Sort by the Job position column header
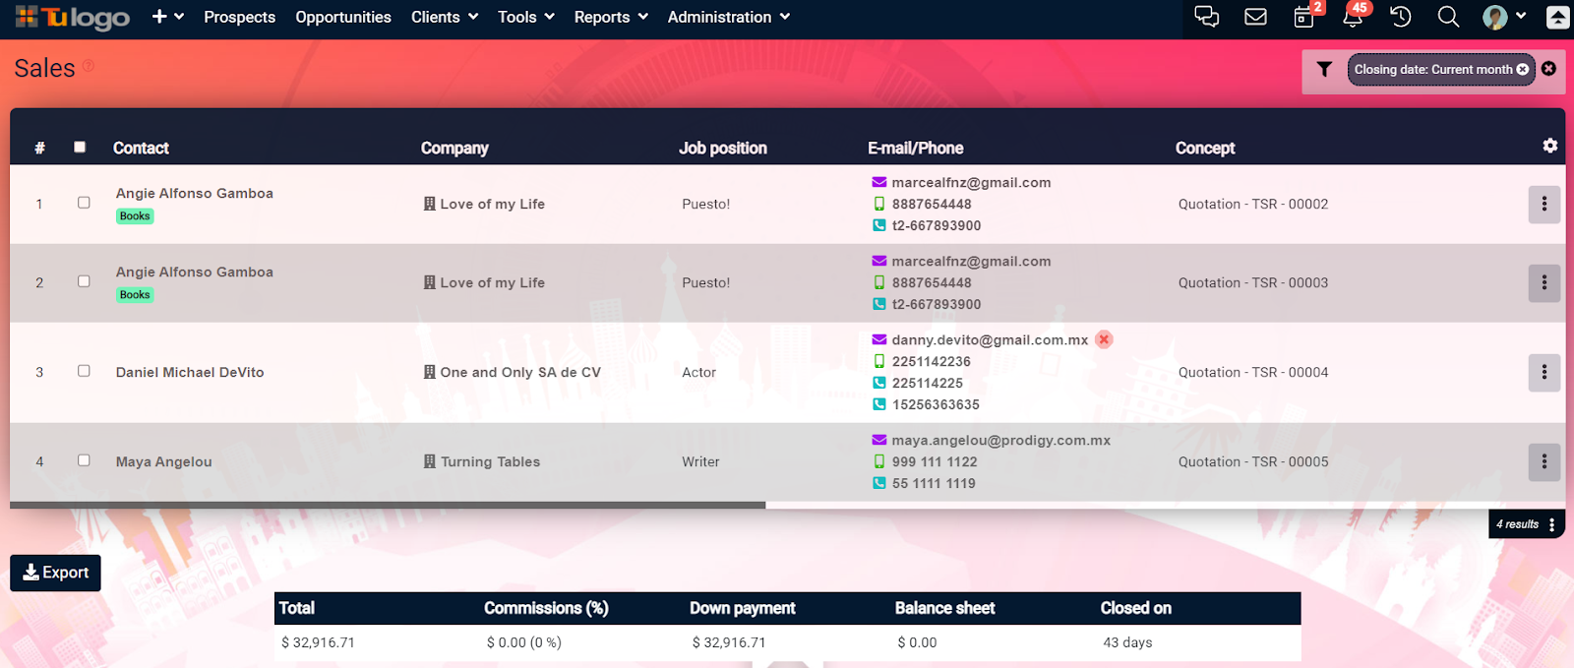 point(723,148)
